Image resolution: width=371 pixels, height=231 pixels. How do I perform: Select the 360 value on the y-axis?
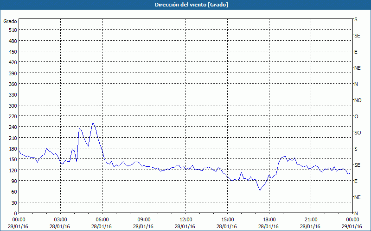click(12, 84)
